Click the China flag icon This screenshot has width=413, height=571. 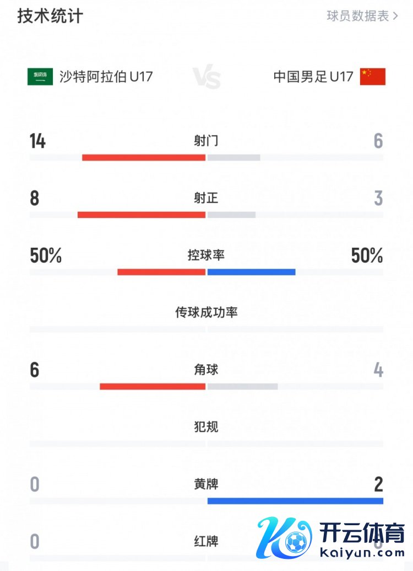click(373, 77)
